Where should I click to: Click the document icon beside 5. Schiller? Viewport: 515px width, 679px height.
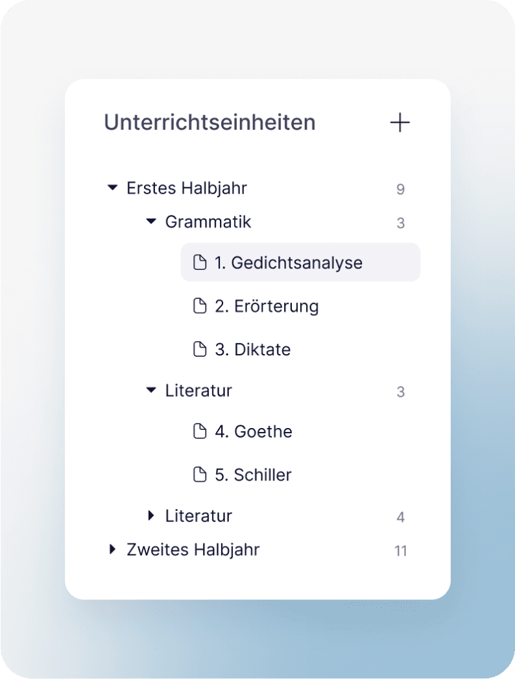[200, 475]
